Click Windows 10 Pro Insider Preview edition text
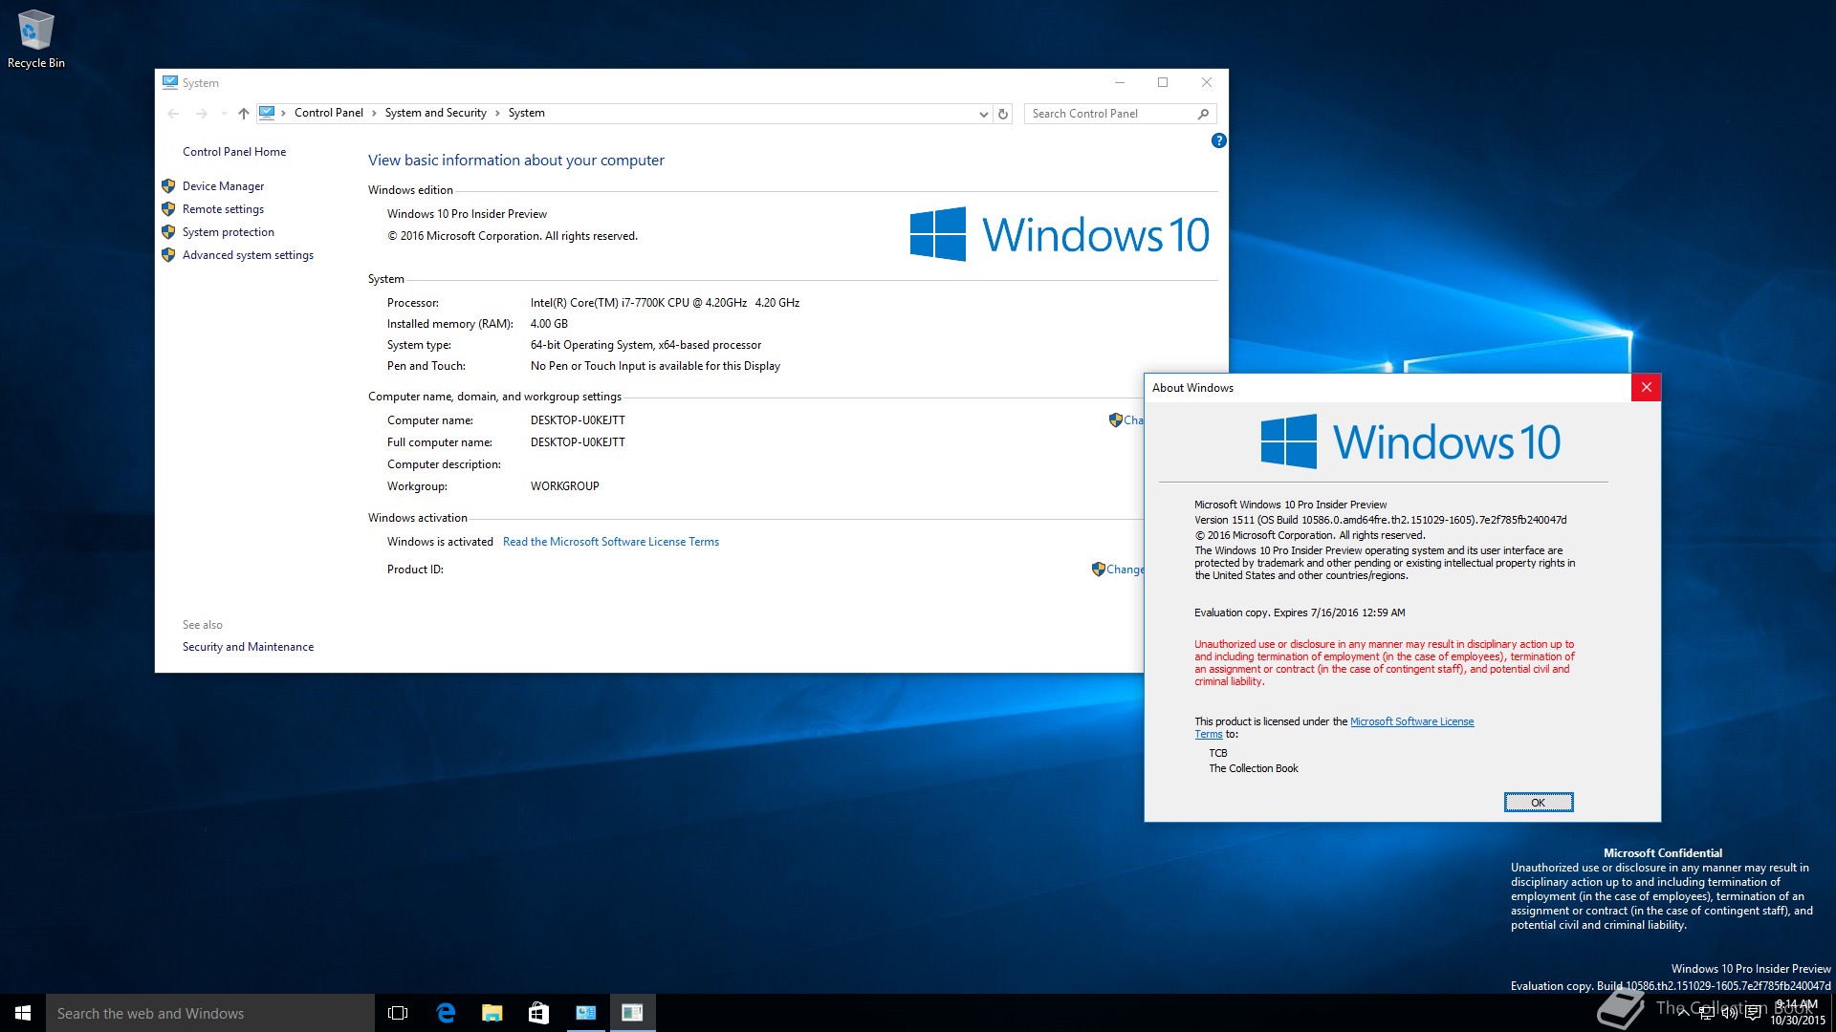The image size is (1836, 1032). click(x=467, y=214)
